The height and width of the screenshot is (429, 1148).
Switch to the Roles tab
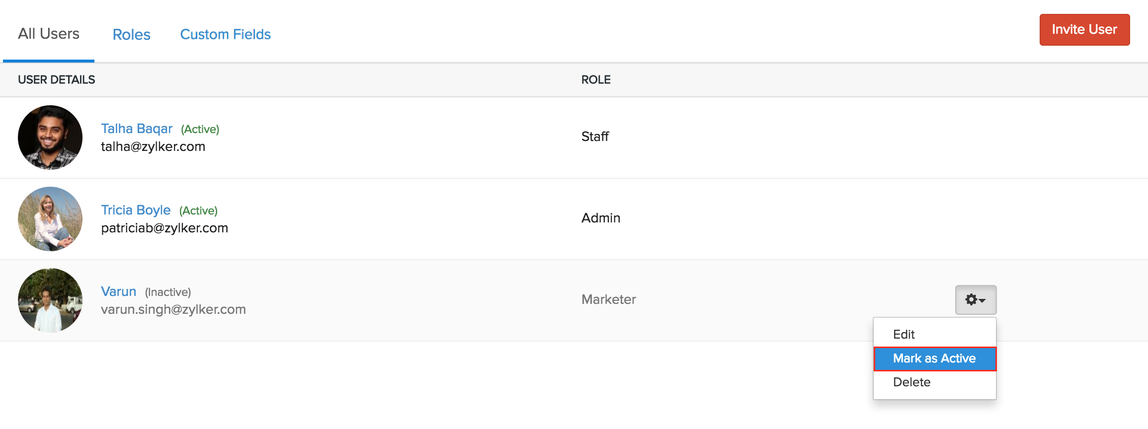click(131, 34)
